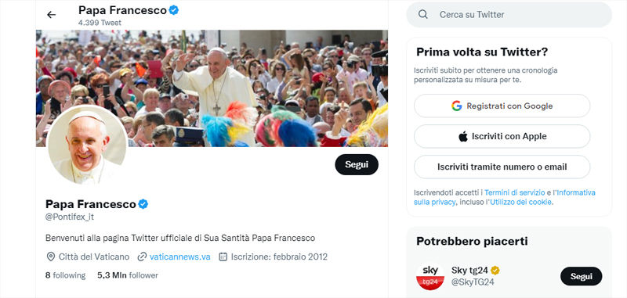Click Iscriviti tramite numero o email
627x298 pixels.
[x=502, y=167]
